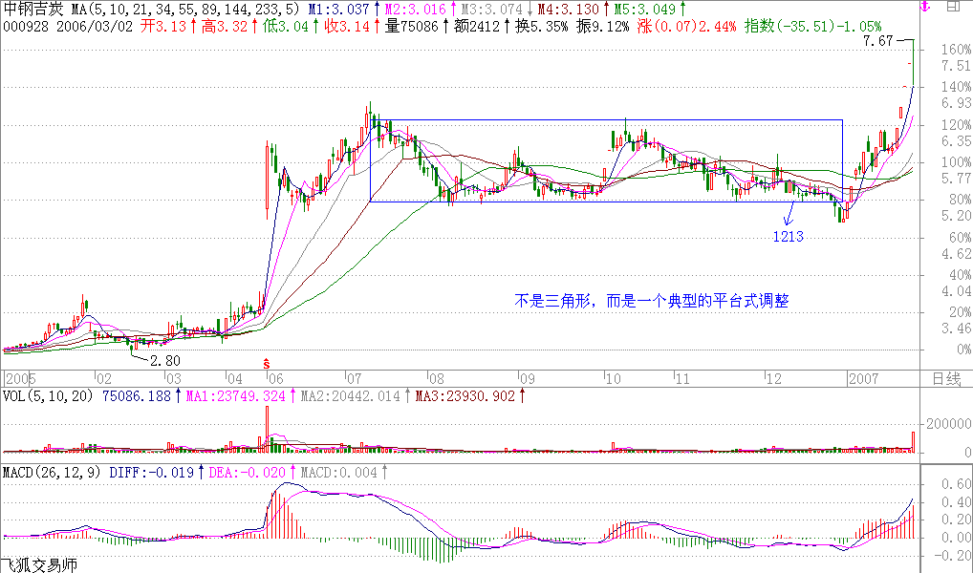Click the -0.20 MACD axis label
Screen dimensions: 973x573
[x=953, y=557]
